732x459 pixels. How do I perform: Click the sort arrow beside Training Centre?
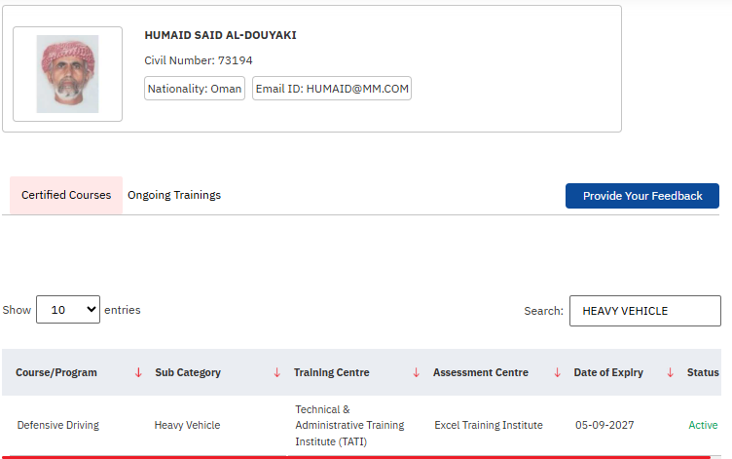tap(417, 372)
